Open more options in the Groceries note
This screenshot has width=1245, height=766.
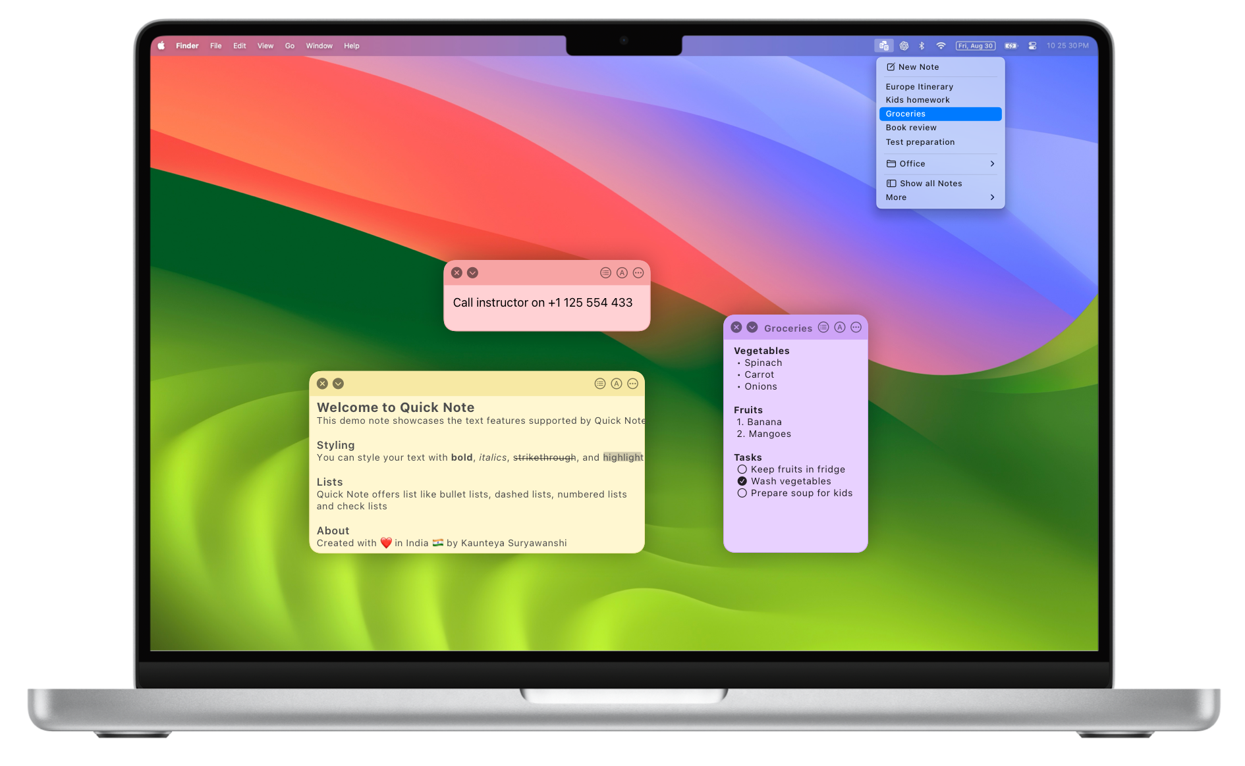click(856, 327)
